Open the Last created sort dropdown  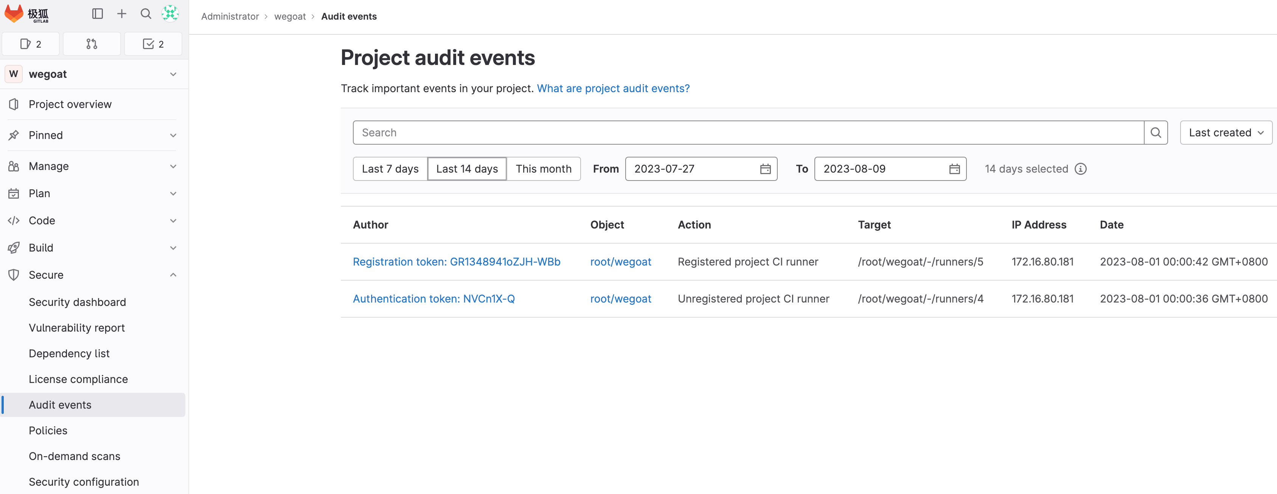point(1225,133)
